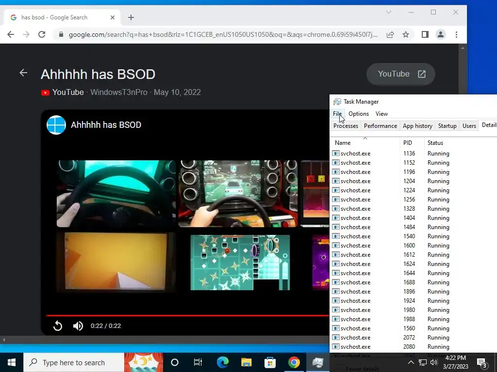Open the Windows Start menu
The image size is (497, 372).
pyautogui.click(x=12, y=362)
